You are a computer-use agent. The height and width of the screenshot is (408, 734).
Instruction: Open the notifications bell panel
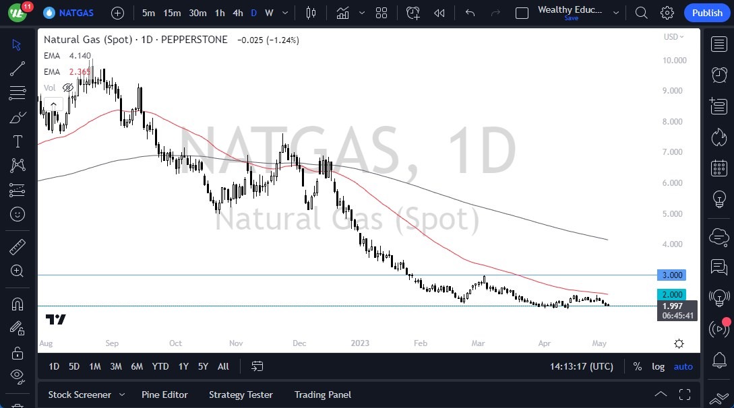pos(719,360)
